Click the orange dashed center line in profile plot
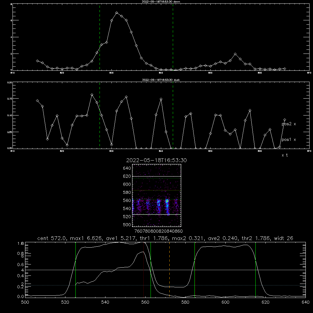 click(x=169, y=269)
